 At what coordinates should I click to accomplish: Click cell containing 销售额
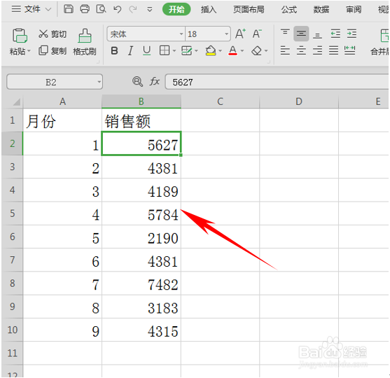pyautogui.click(x=141, y=120)
